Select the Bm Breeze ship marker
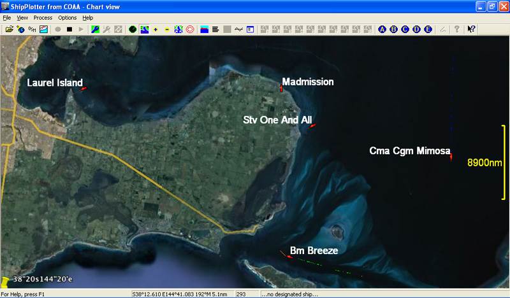Screen dimensions: 510x298 (288, 257)
